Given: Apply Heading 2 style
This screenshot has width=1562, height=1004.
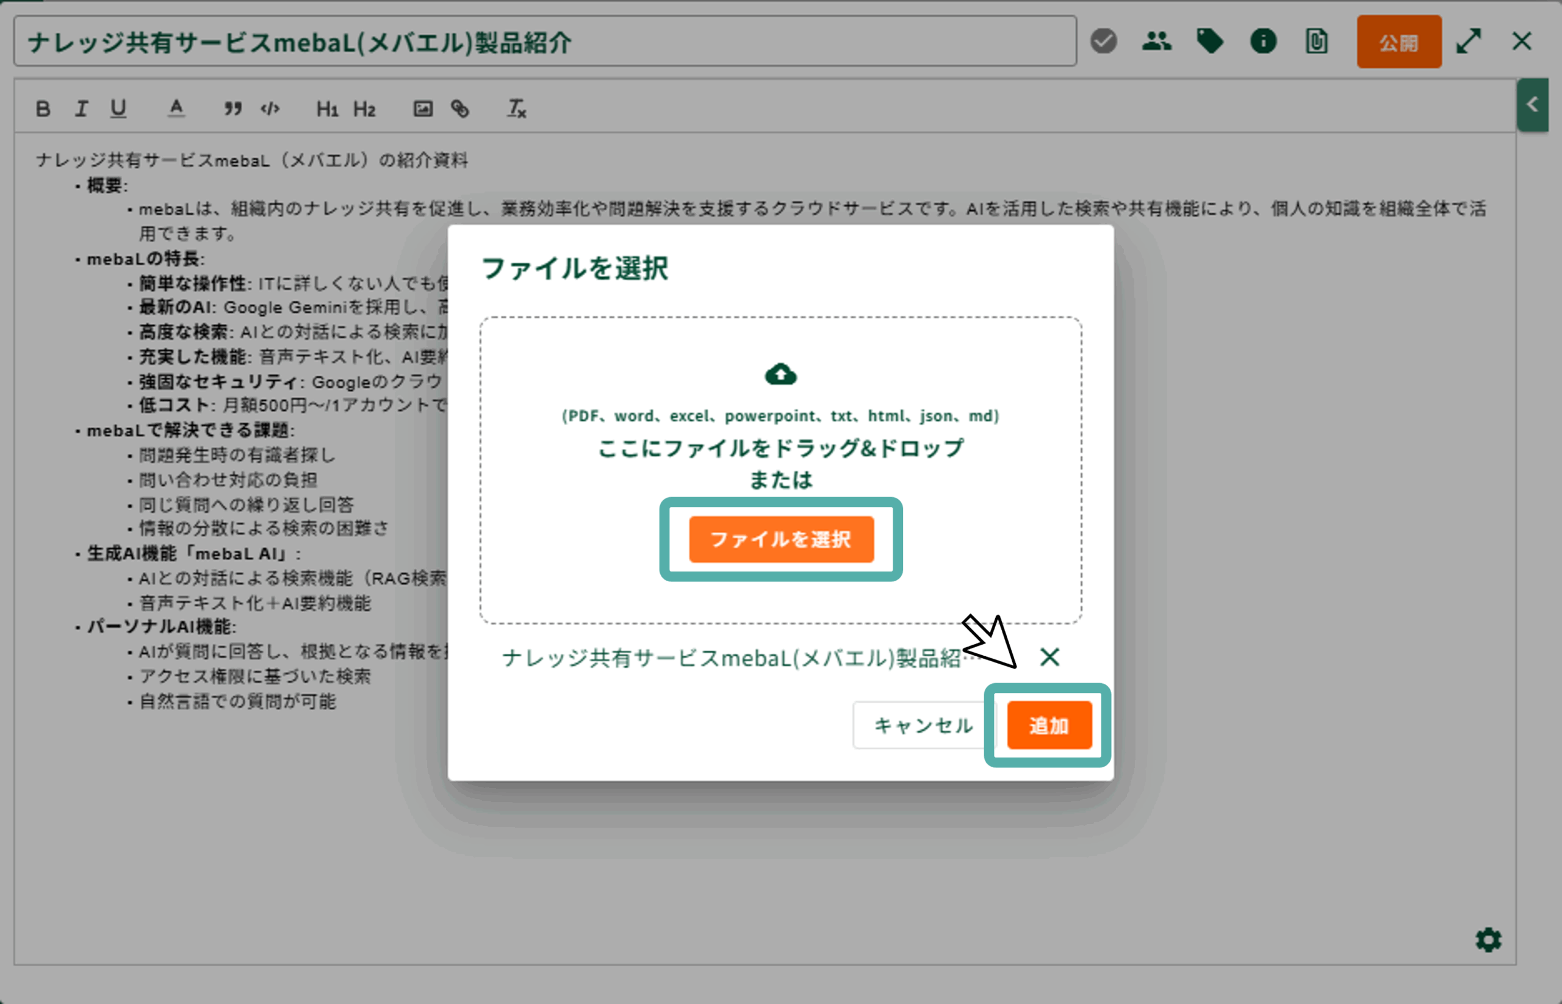Looking at the screenshot, I should [x=365, y=109].
